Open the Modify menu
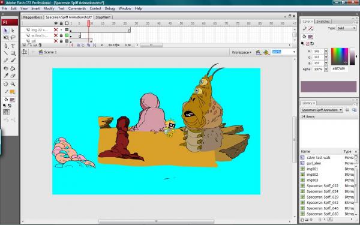 49,8
